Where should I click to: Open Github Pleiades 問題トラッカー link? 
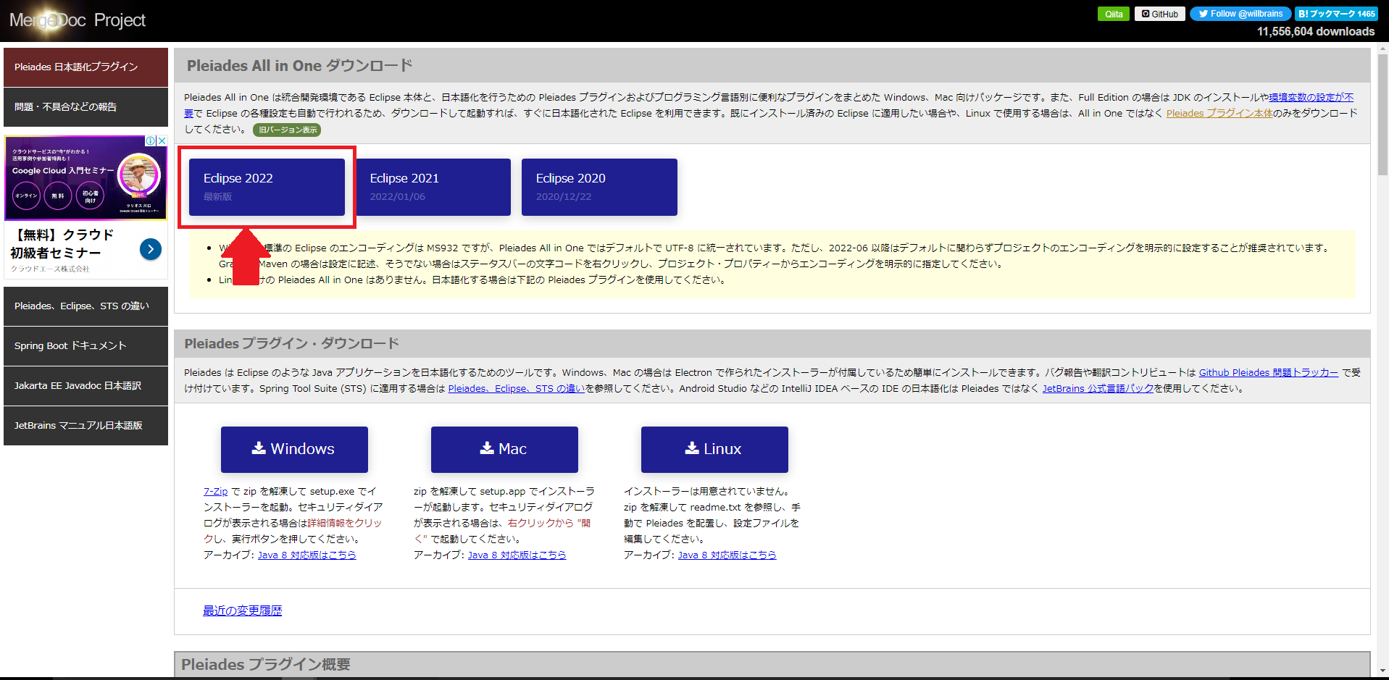pos(1268,372)
